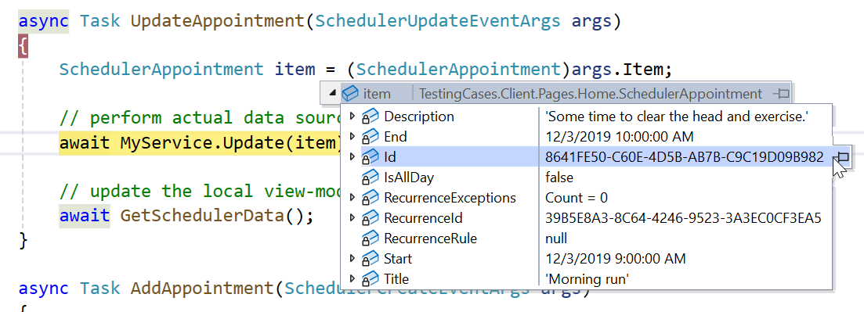Expand the Id property node
Screen dimensions: 864x312
tap(352, 157)
